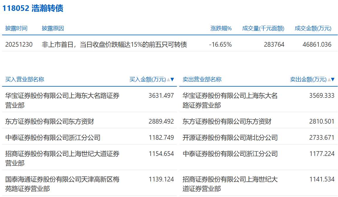This screenshot has width=338, height=197.
Task: Click the 买入金额(万元) column header
Action: pos(148,79)
